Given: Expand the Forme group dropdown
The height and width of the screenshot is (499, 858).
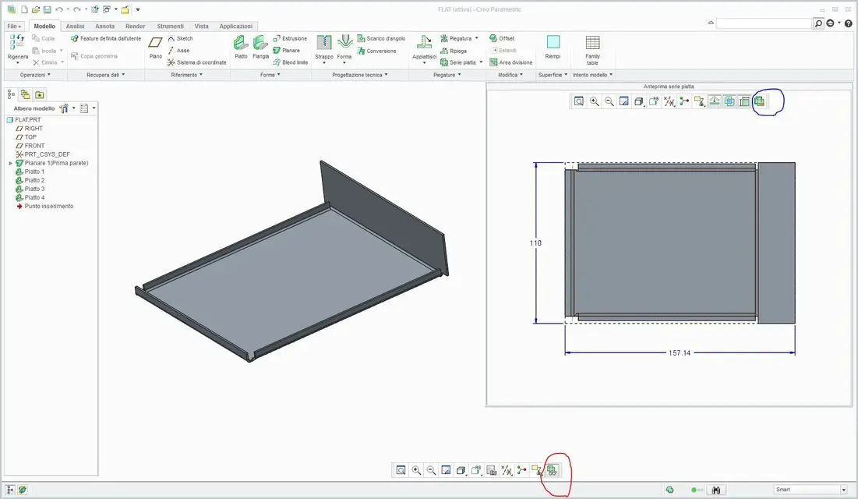Looking at the screenshot, I should click(x=270, y=75).
